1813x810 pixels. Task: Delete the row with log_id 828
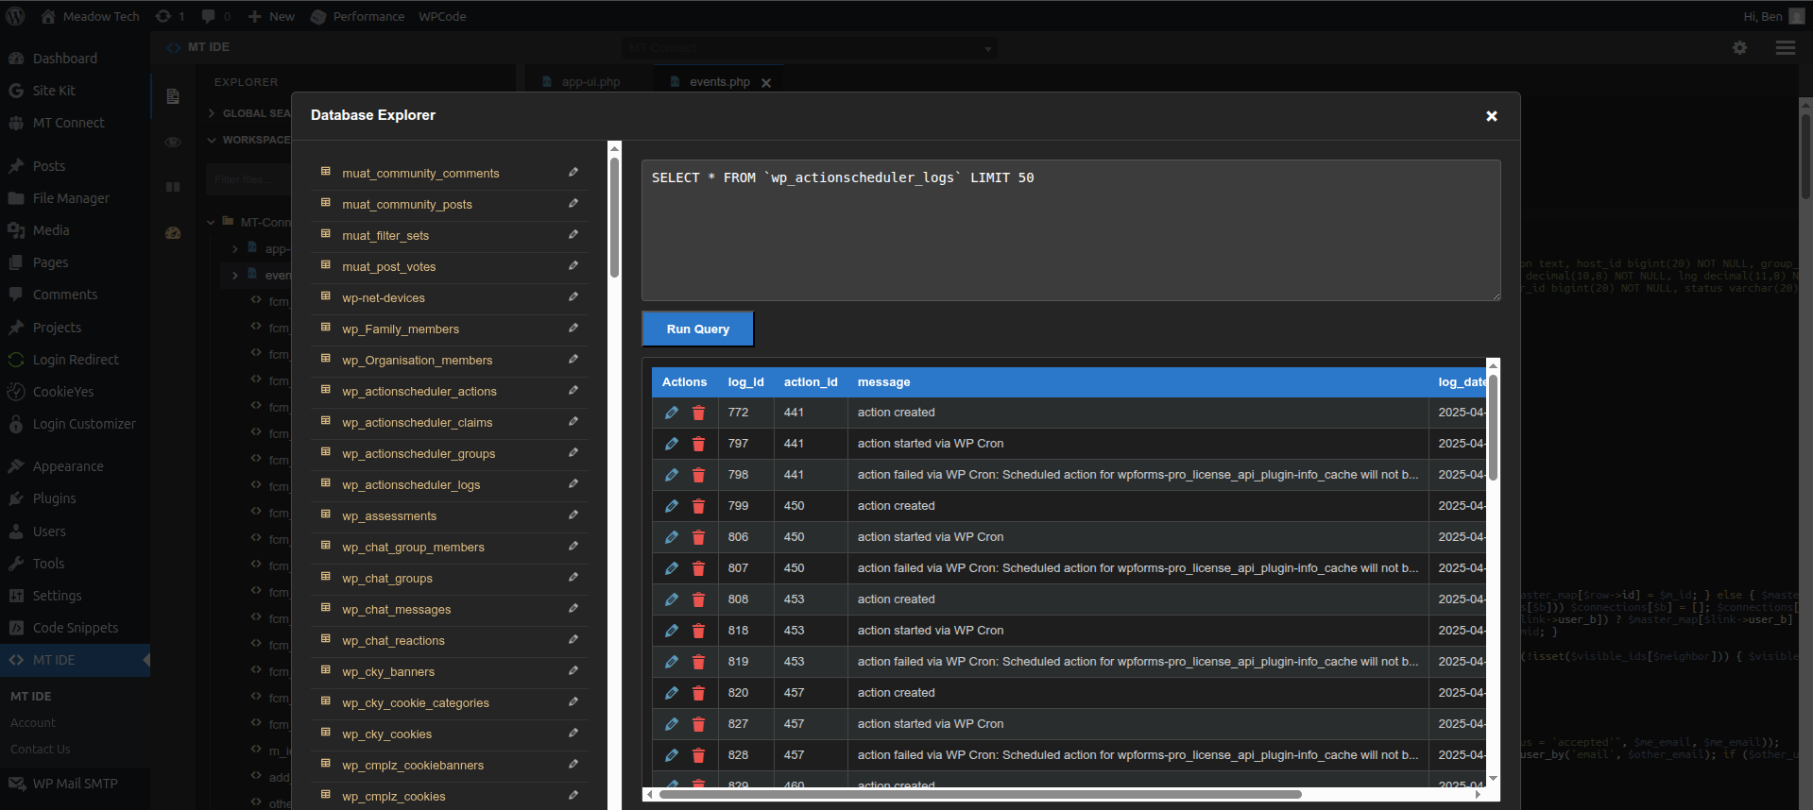698,755
